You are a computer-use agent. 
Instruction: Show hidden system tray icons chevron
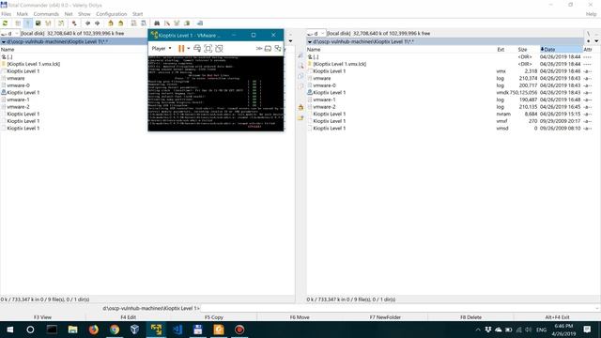(x=478, y=330)
